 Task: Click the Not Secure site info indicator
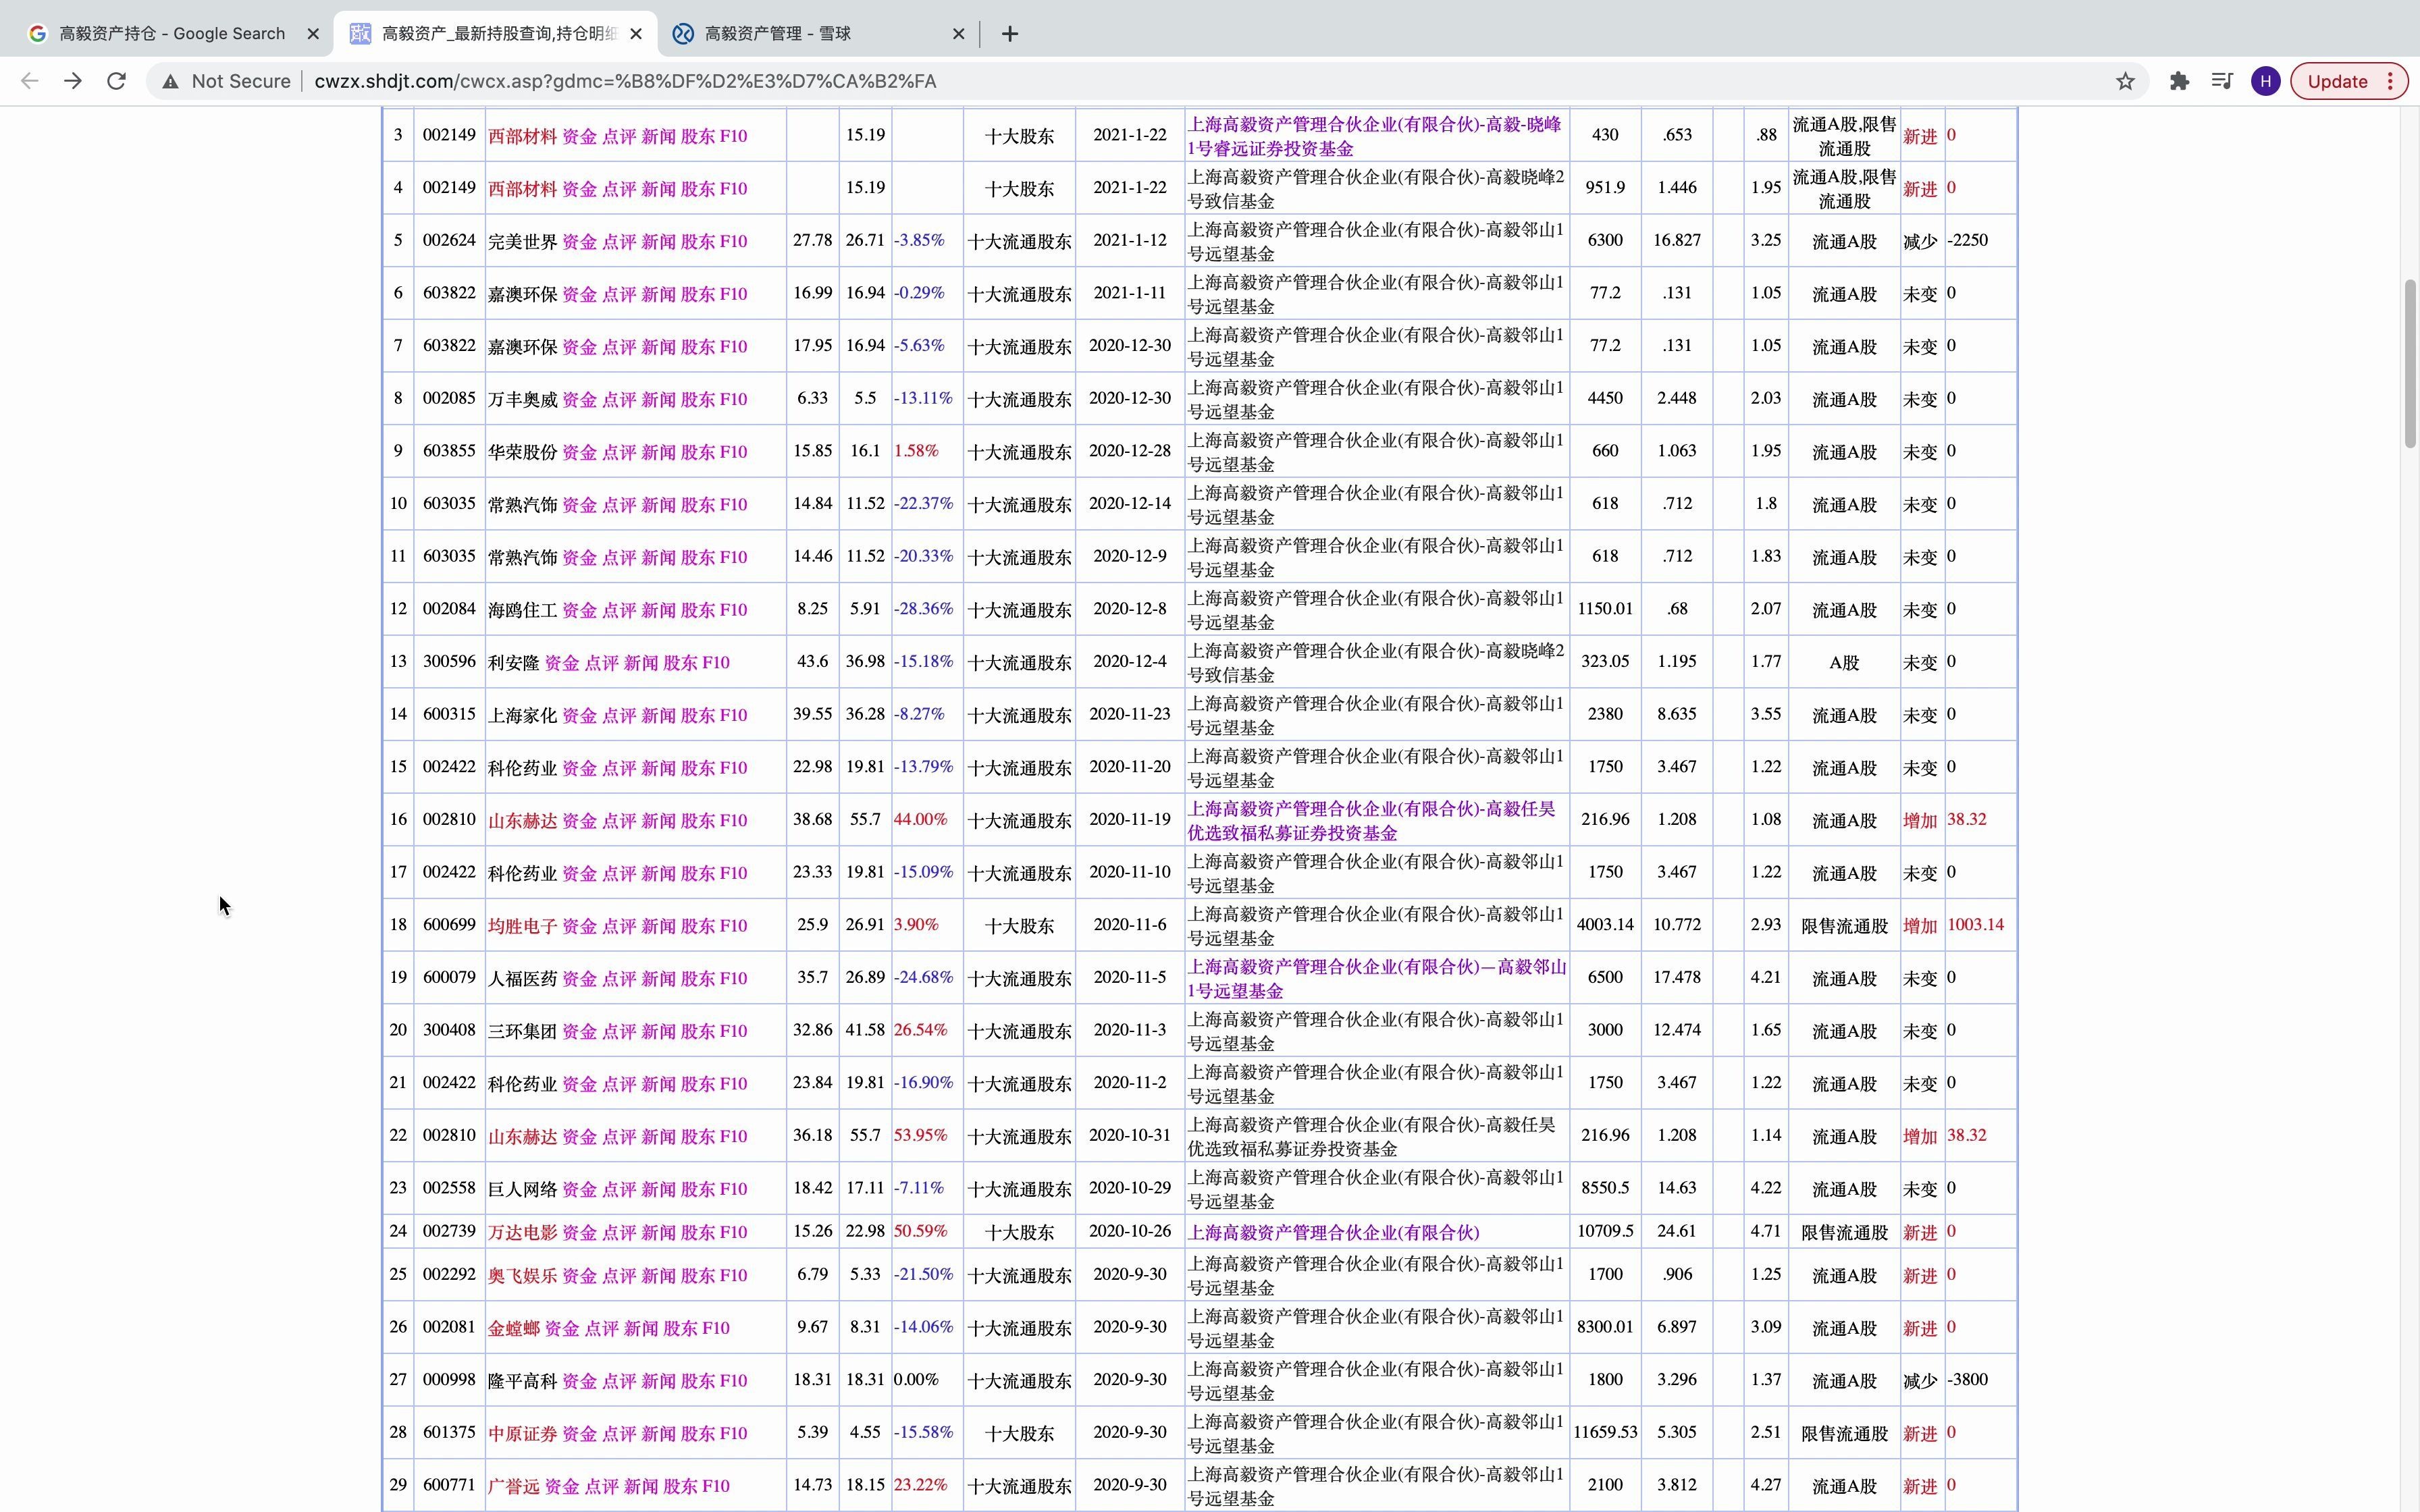tap(226, 81)
